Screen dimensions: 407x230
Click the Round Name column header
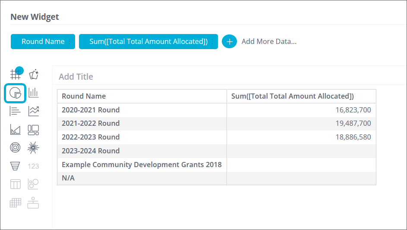[x=84, y=96]
